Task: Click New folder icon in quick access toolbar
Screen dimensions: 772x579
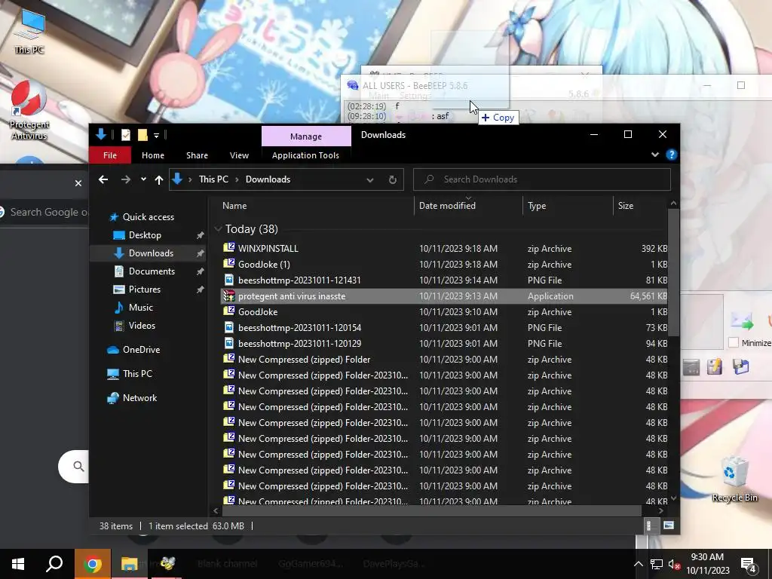Action: [142, 134]
